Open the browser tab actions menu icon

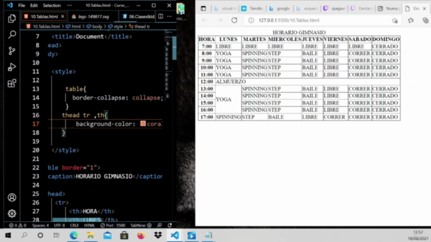point(203,9)
